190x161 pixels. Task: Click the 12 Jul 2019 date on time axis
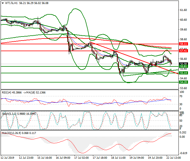click(x=7, y=158)
